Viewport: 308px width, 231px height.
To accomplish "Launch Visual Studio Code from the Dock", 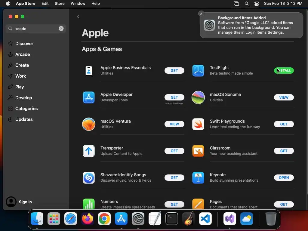I will [x=205, y=219].
